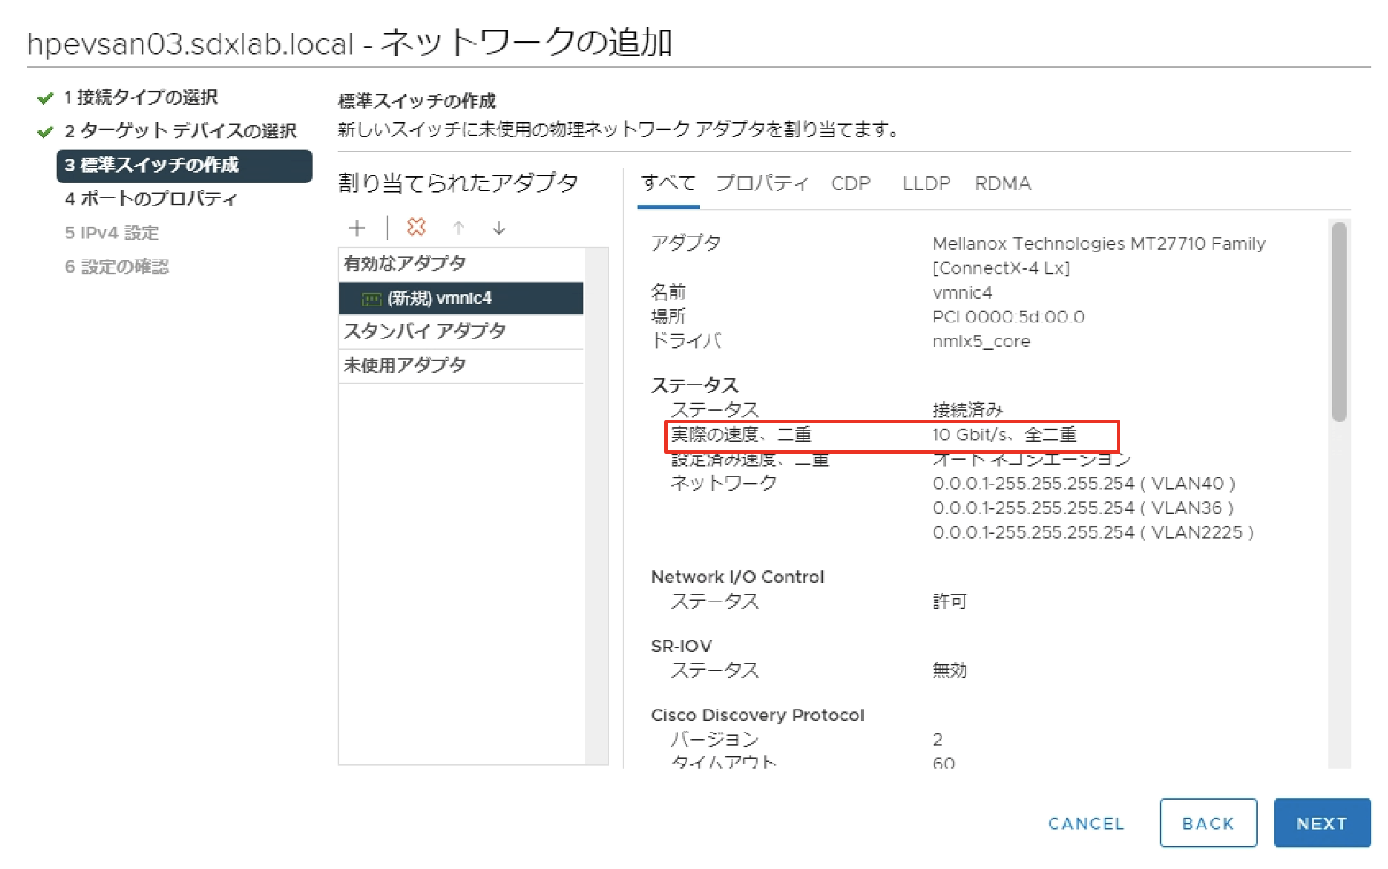Click the checkmark beside step 2 ターゲット デバイスの選択

(45, 132)
